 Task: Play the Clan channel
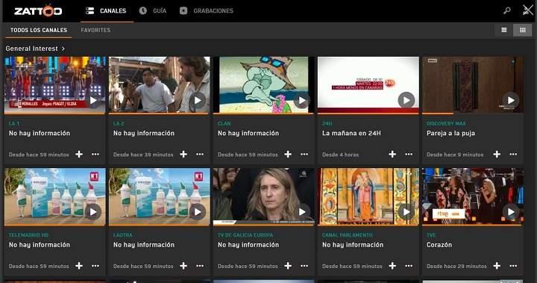coord(302,101)
